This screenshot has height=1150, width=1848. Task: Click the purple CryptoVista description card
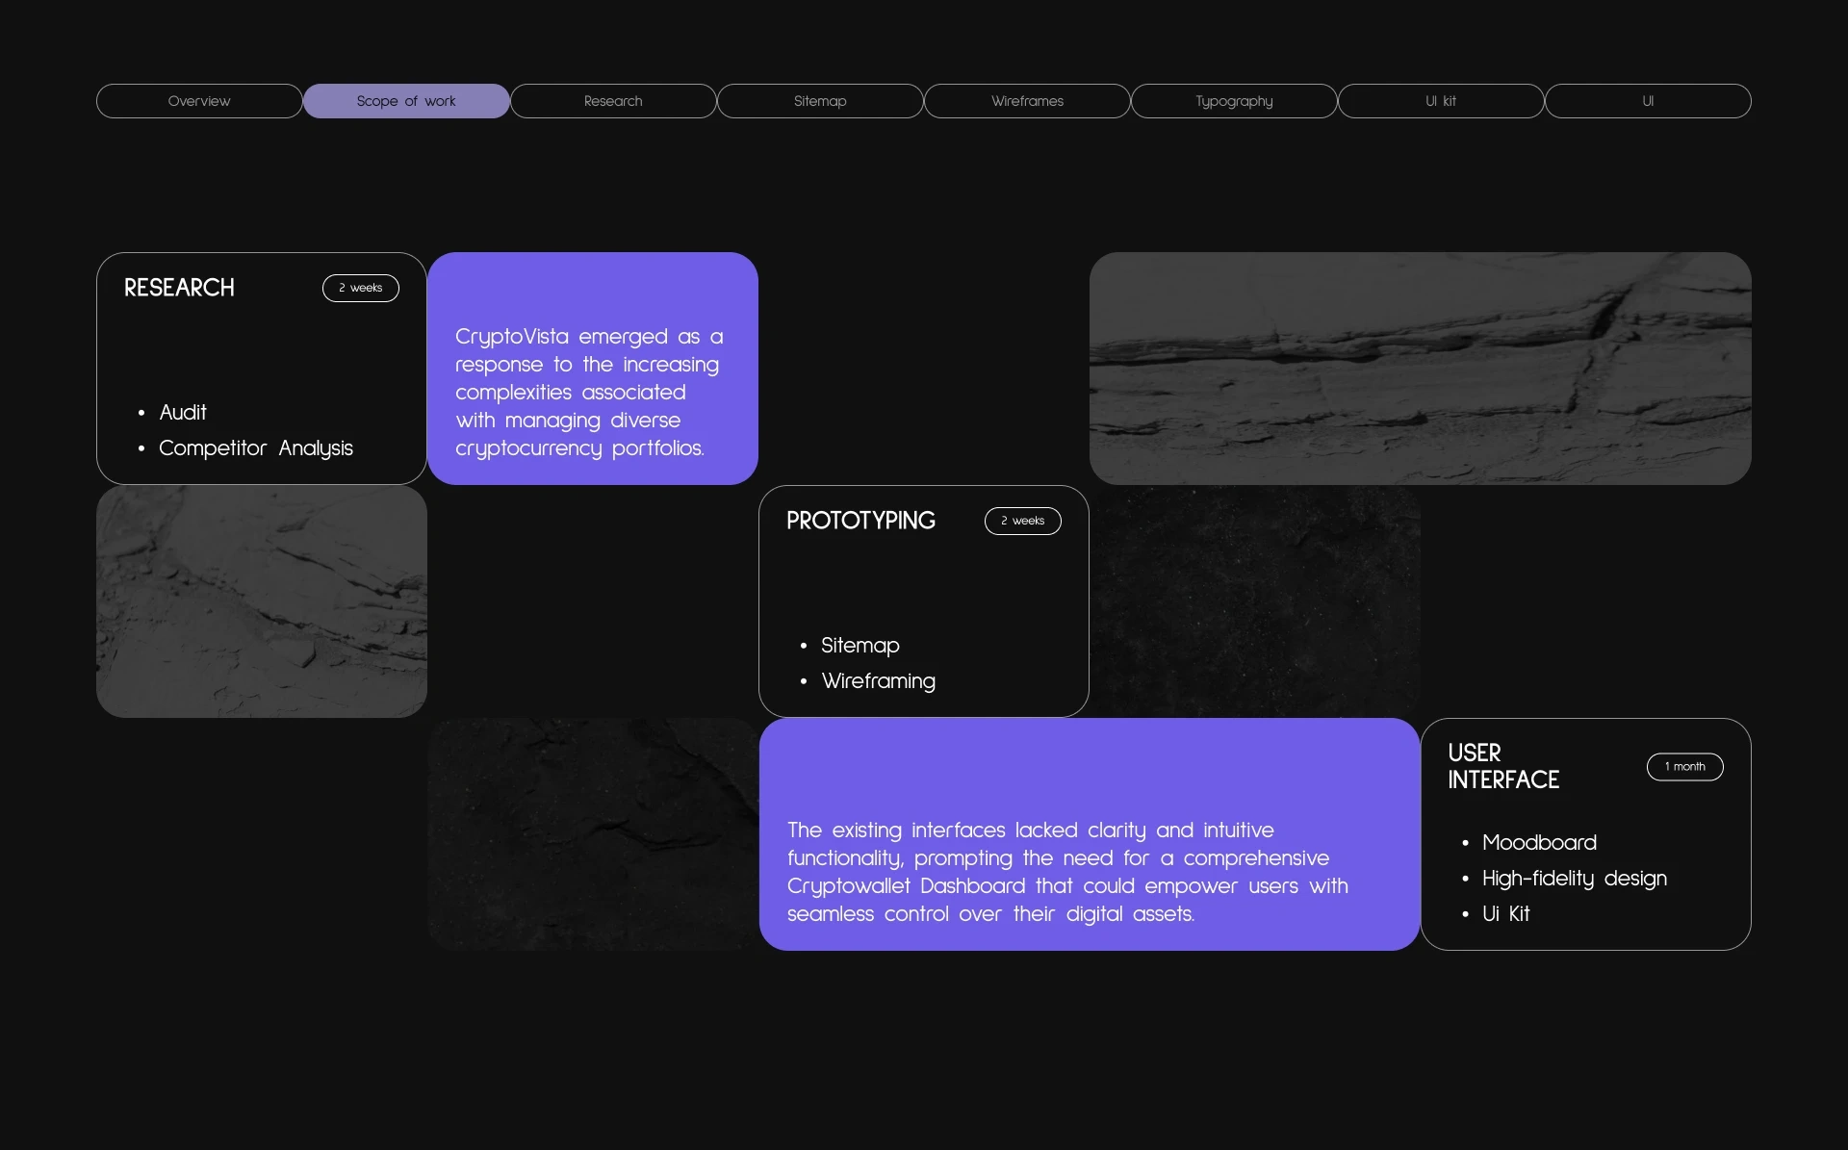[593, 369]
